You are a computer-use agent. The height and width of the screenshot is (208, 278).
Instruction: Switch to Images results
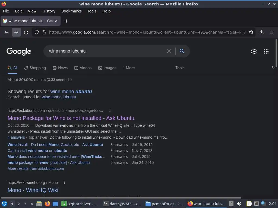coord(107,68)
